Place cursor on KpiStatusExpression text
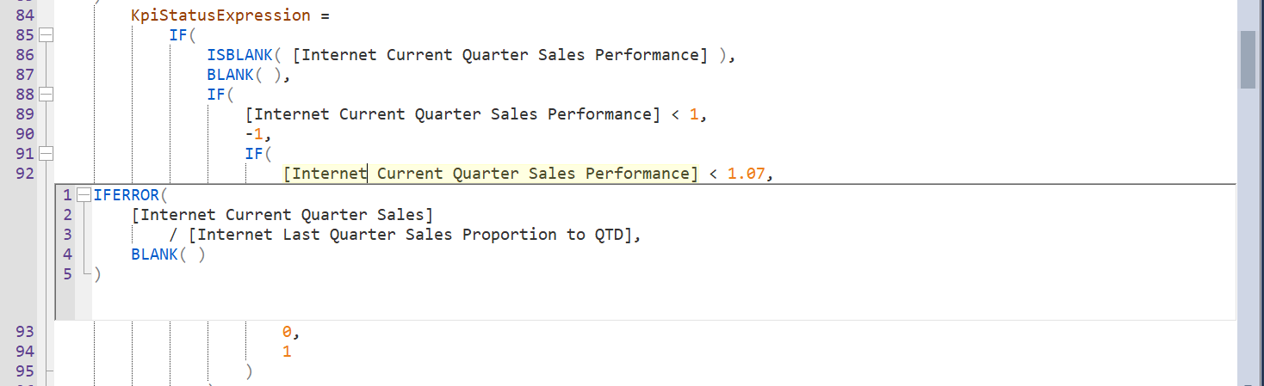This screenshot has height=386, width=1264. (x=220, y=15)
